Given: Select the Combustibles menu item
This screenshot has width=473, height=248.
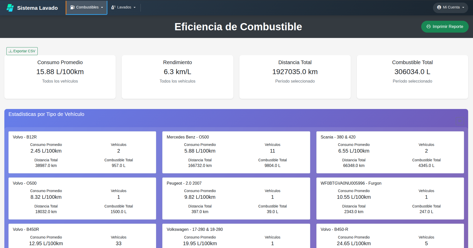Looking at the screenshot, I should click(x=86, y=7).
